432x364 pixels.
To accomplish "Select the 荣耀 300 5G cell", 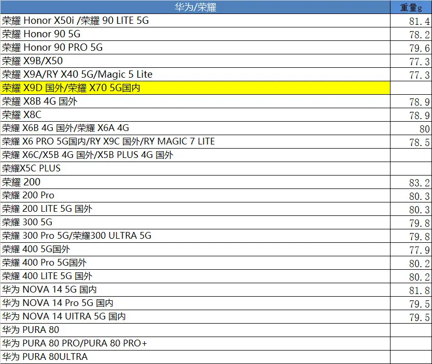I will point(196,222).
